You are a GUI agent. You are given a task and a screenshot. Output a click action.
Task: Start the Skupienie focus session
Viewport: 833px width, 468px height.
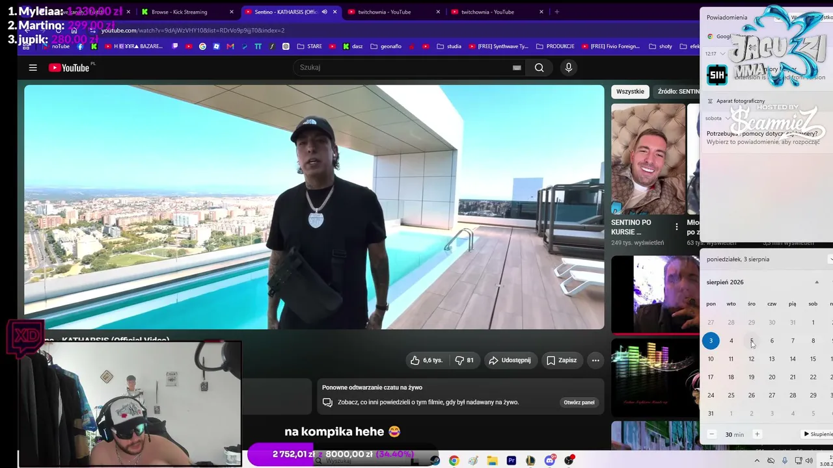click(x=818, y=434)
